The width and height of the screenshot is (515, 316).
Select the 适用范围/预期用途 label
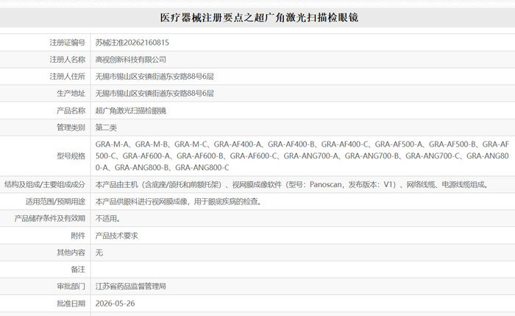(x=55, y=202)
